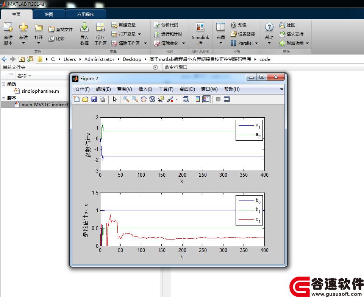Expand Parallel dropdown
Viewport: 364px width, 297px height.
tap(256, 43)
